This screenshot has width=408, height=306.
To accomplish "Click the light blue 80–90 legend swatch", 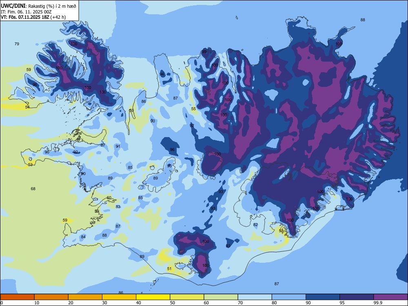I will pyautogui.click(x=289, y=297).
